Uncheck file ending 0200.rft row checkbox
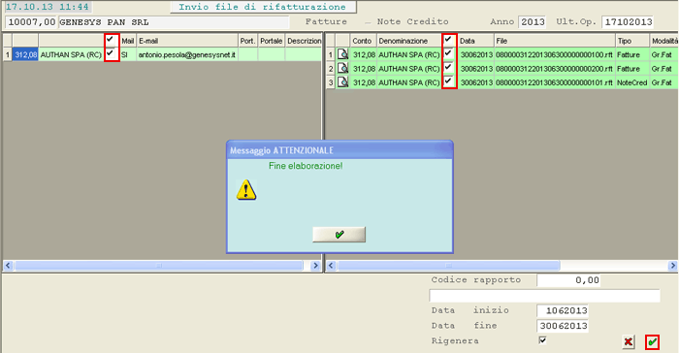Screen dimensions: 679x353 click(x=448, y=67)
